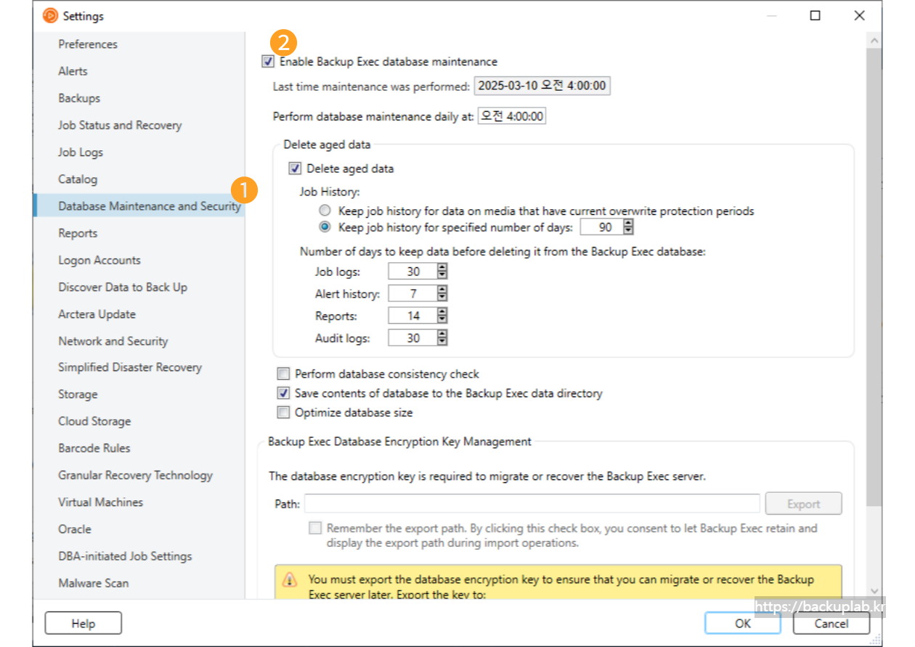
Task: Click the Backup Exec icon in title bar
Action: click(50, 15)
